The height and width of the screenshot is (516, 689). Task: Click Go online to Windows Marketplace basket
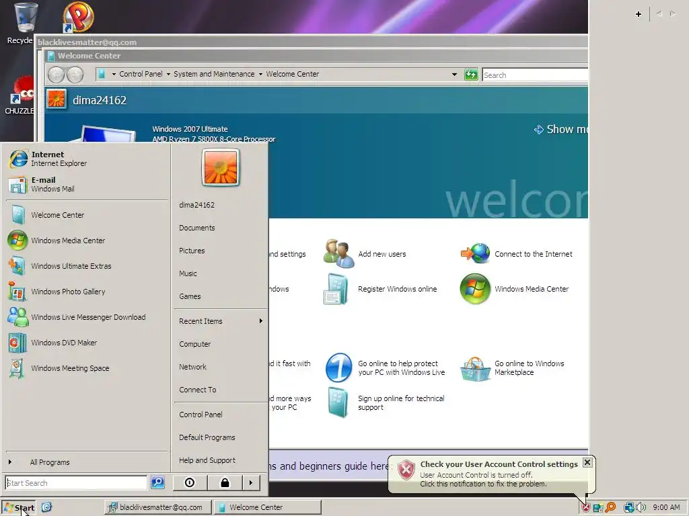[x=476, y=369]
